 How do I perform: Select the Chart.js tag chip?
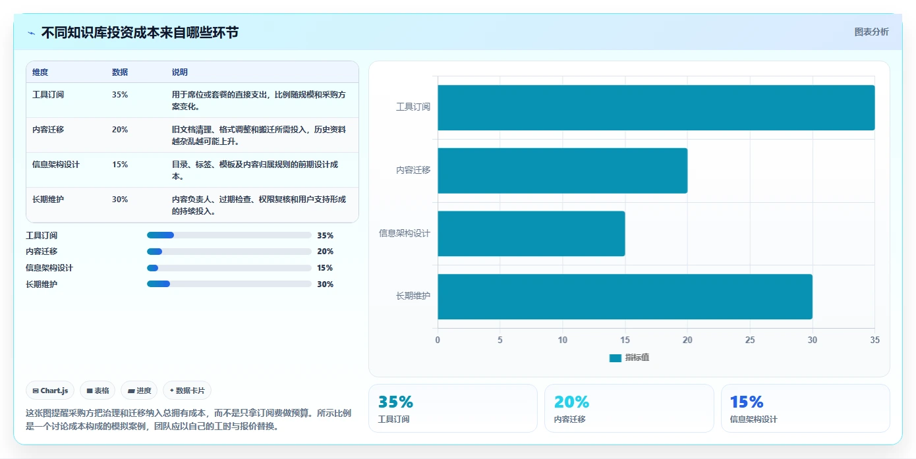(50, 391)
